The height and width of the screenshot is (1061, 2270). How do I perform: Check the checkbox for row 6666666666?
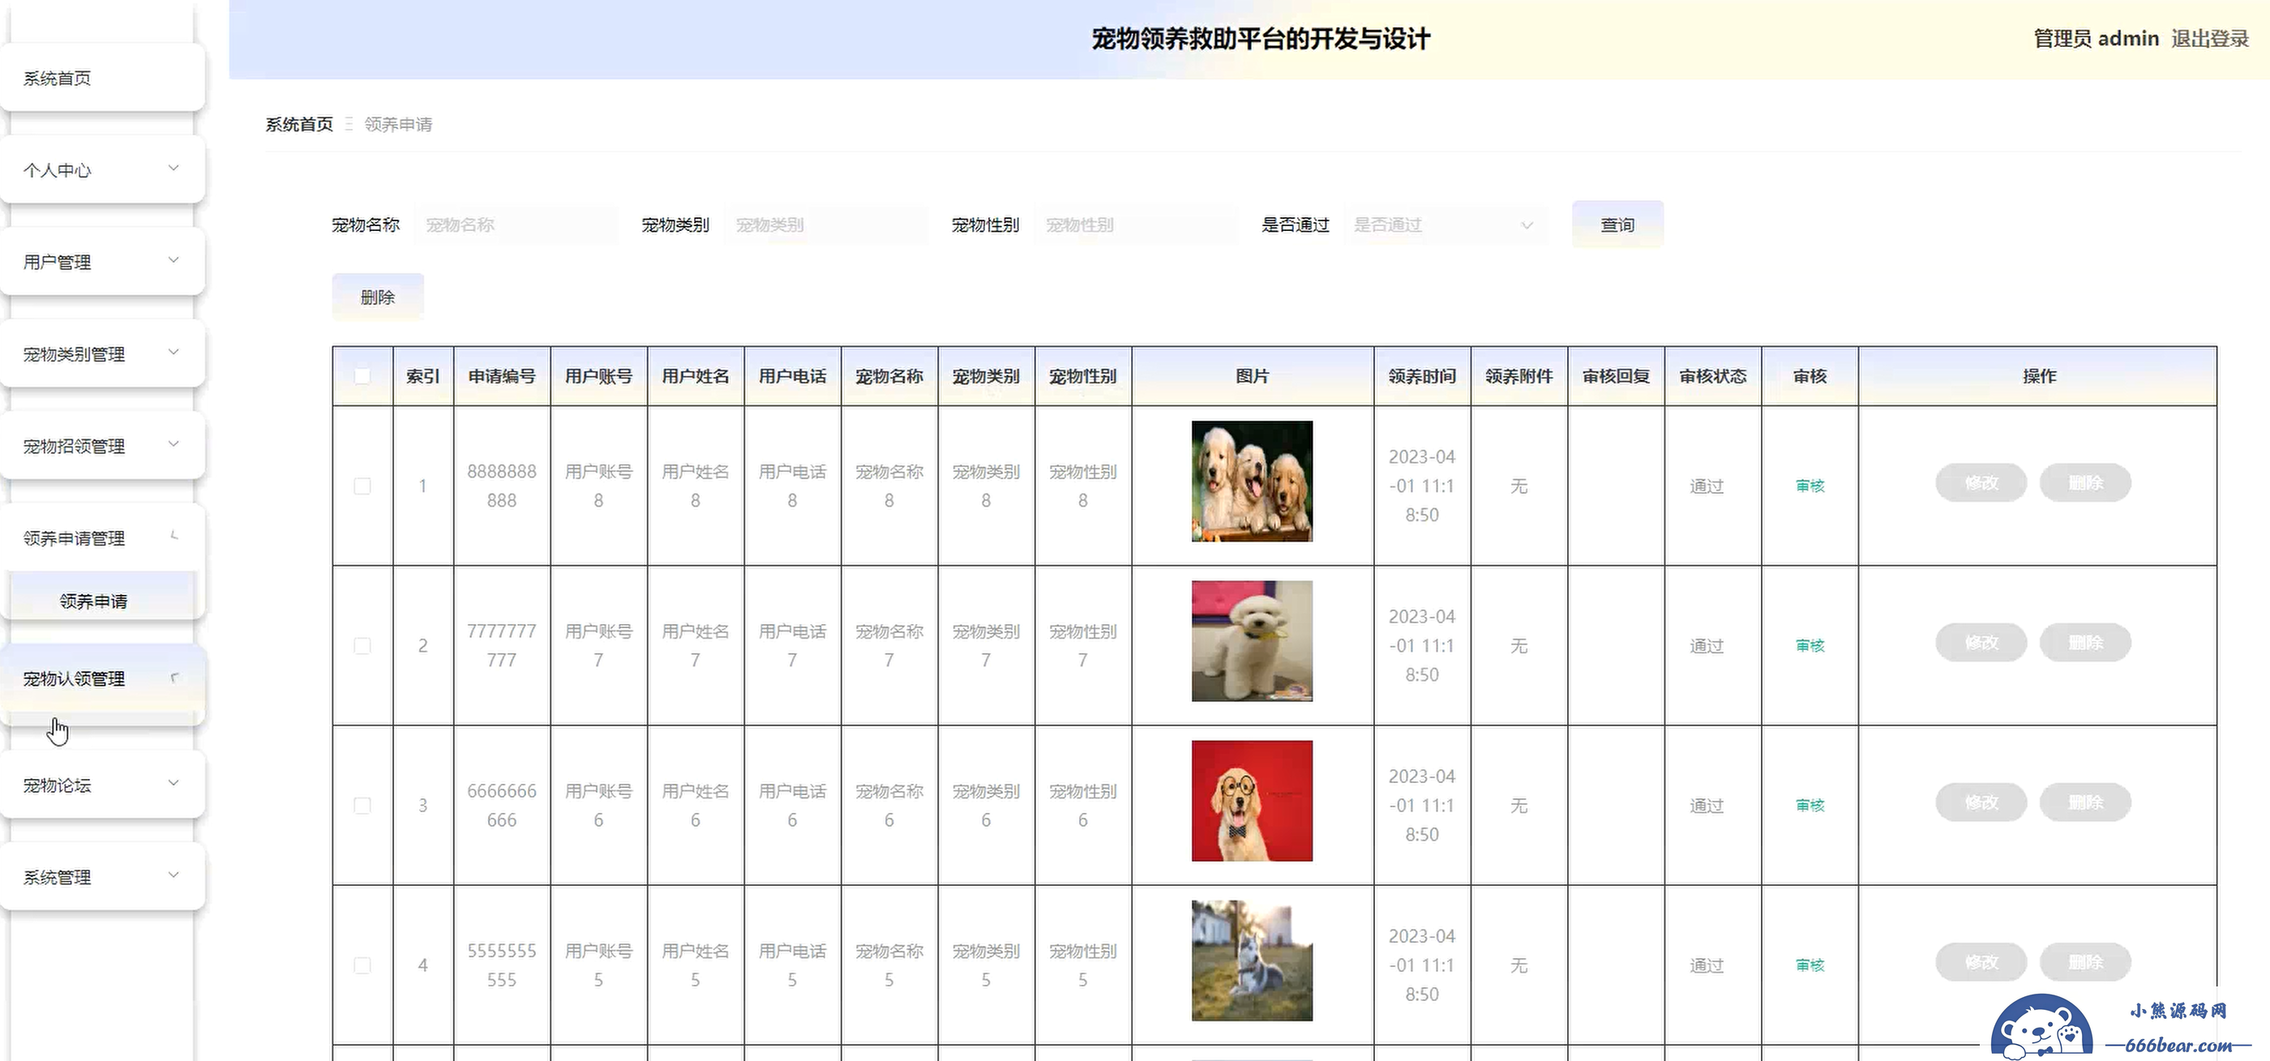[362, 806]
